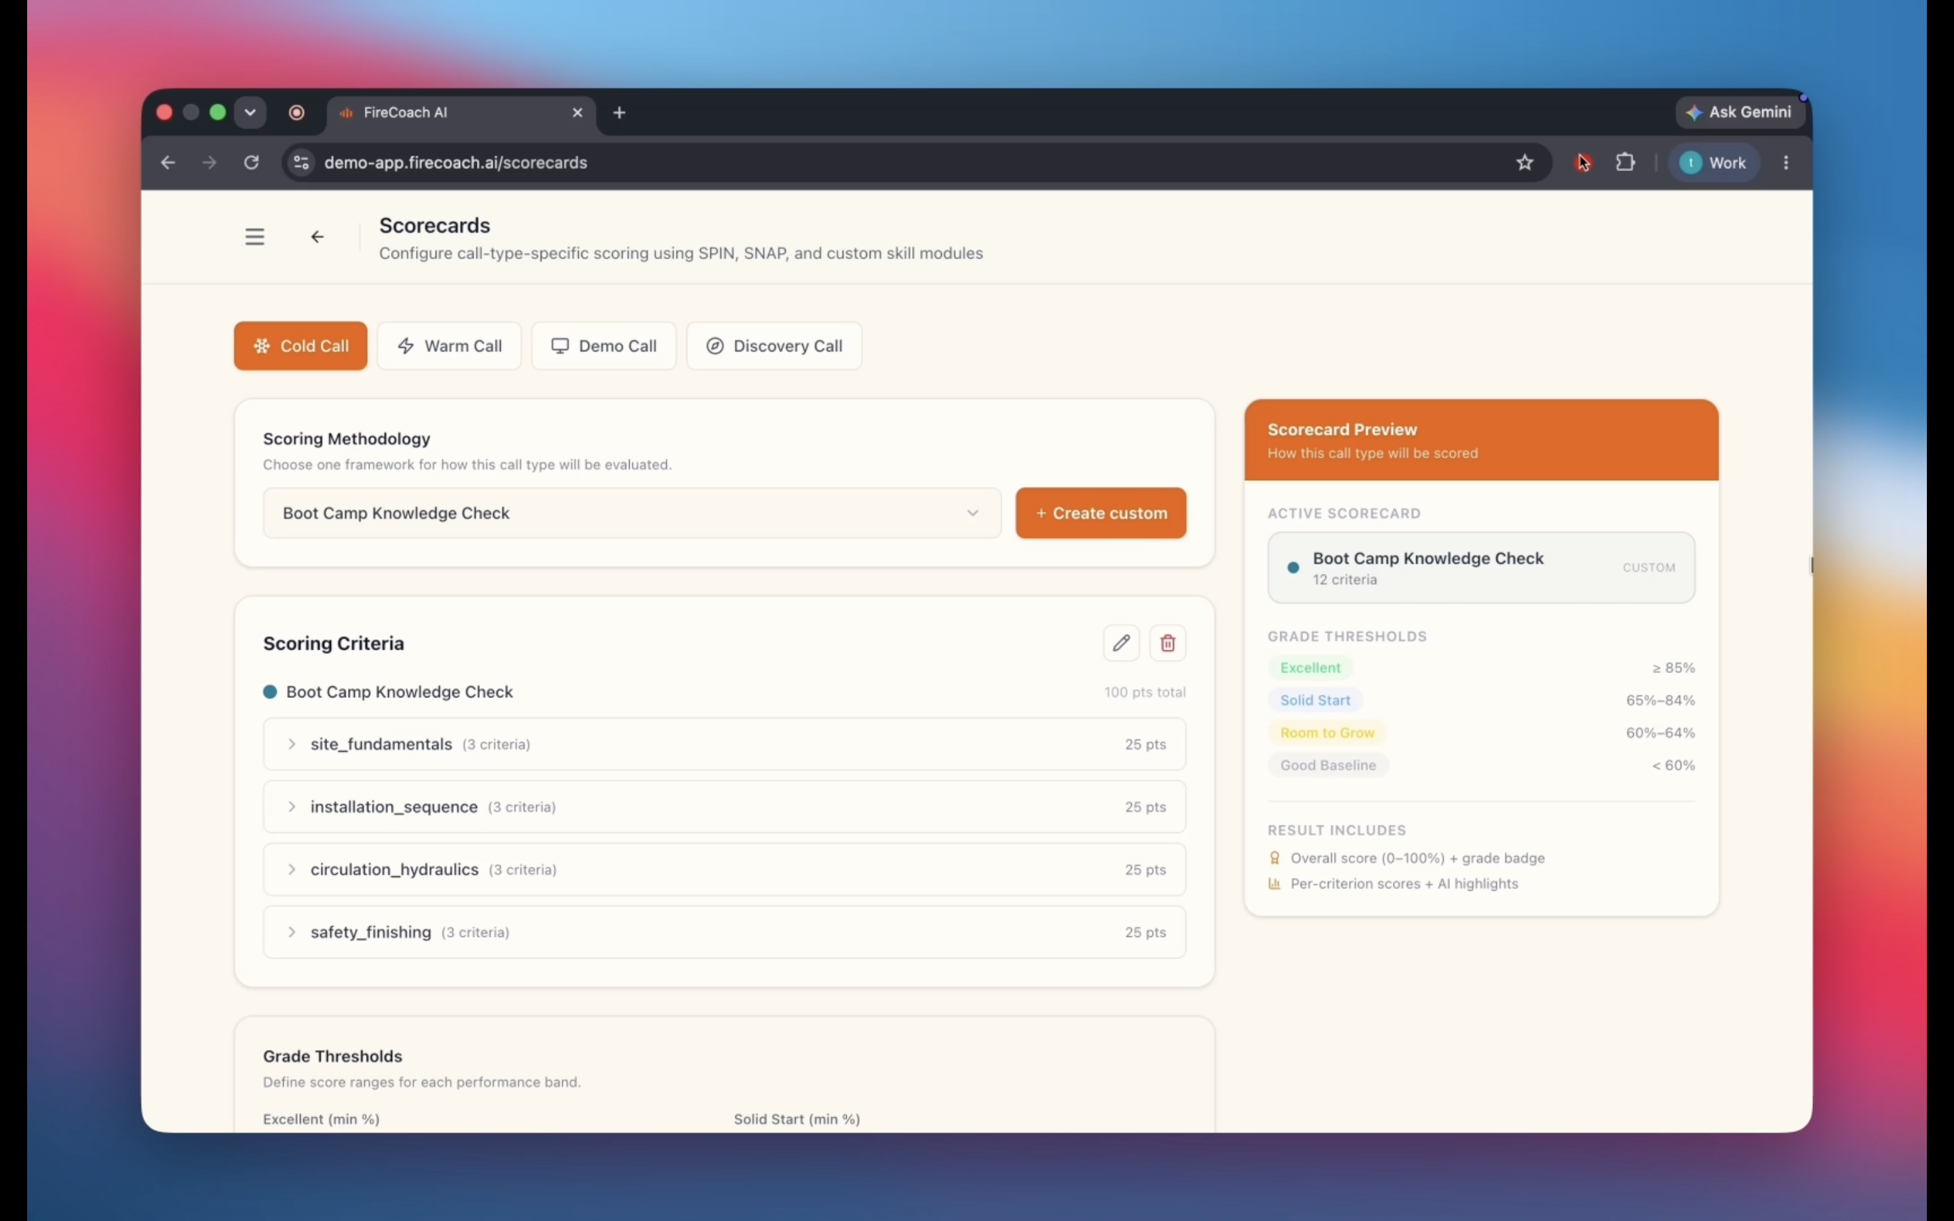Reload the page
Screen dimensions: 1954x1221
[251, 162]
